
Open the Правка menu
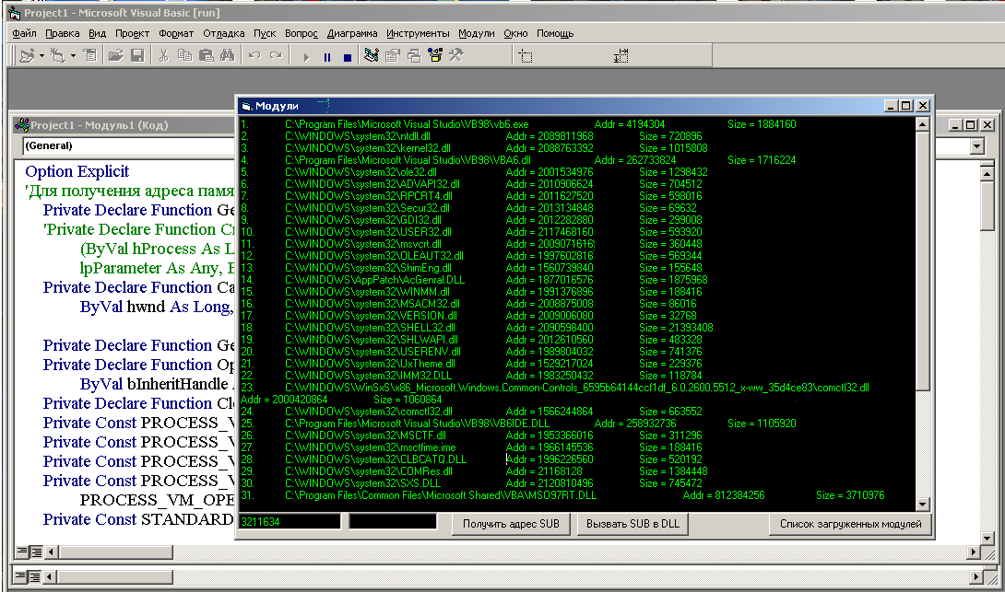pos(62,33)
